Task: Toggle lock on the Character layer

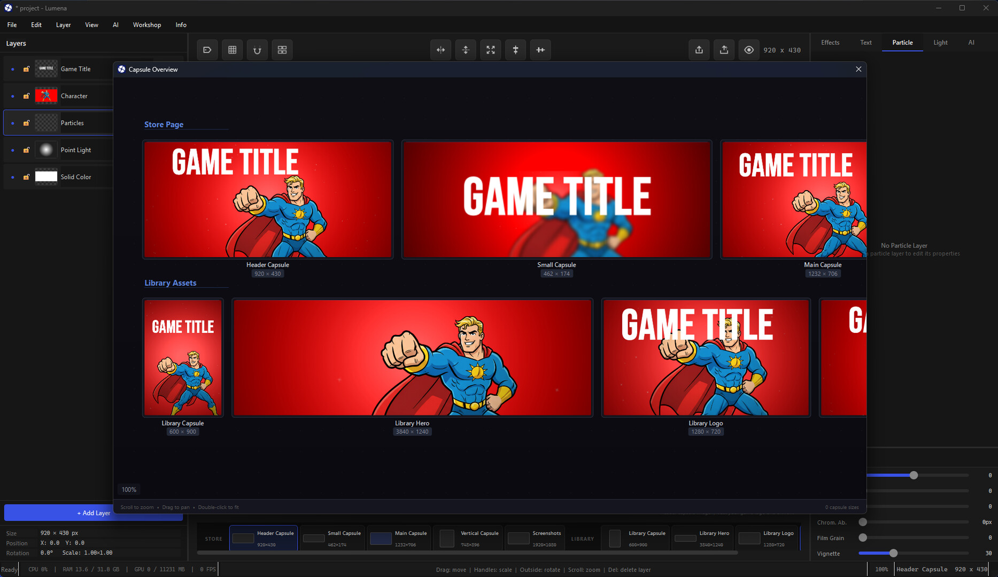Action: [x=26, y=96]
